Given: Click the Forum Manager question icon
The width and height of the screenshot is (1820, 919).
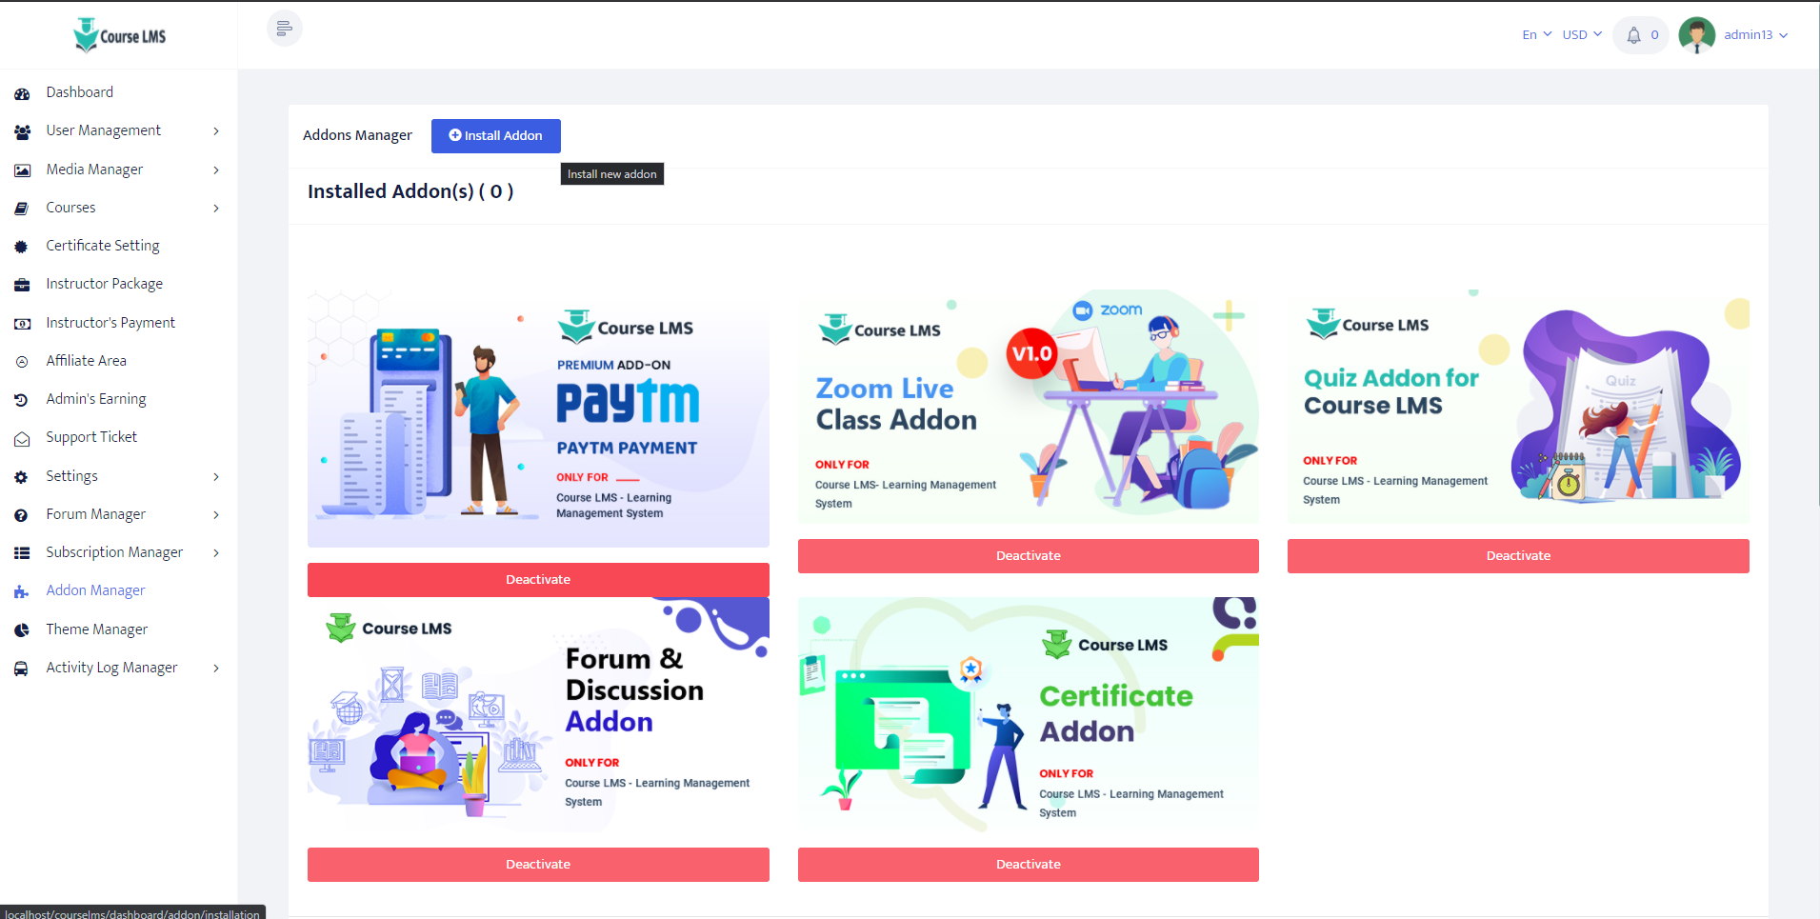Looking at the screenshot, I should (x=22, y=515).
